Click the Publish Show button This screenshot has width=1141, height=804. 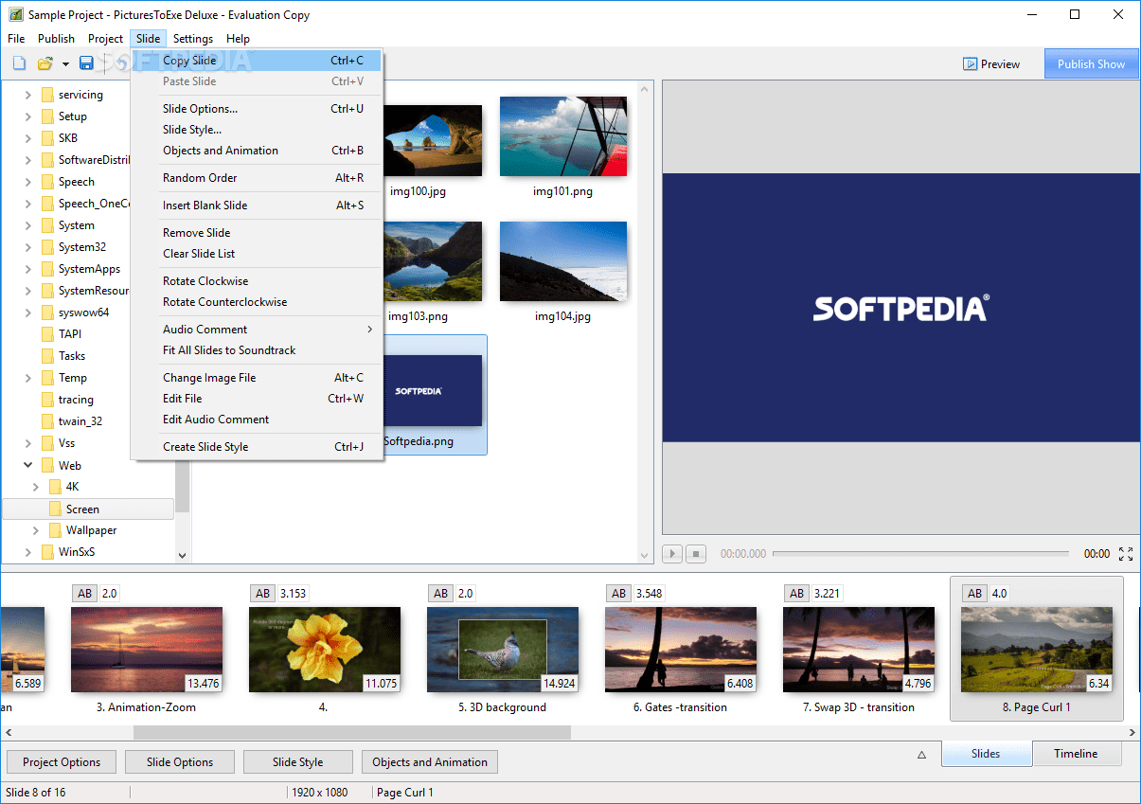pos(1091,64)
